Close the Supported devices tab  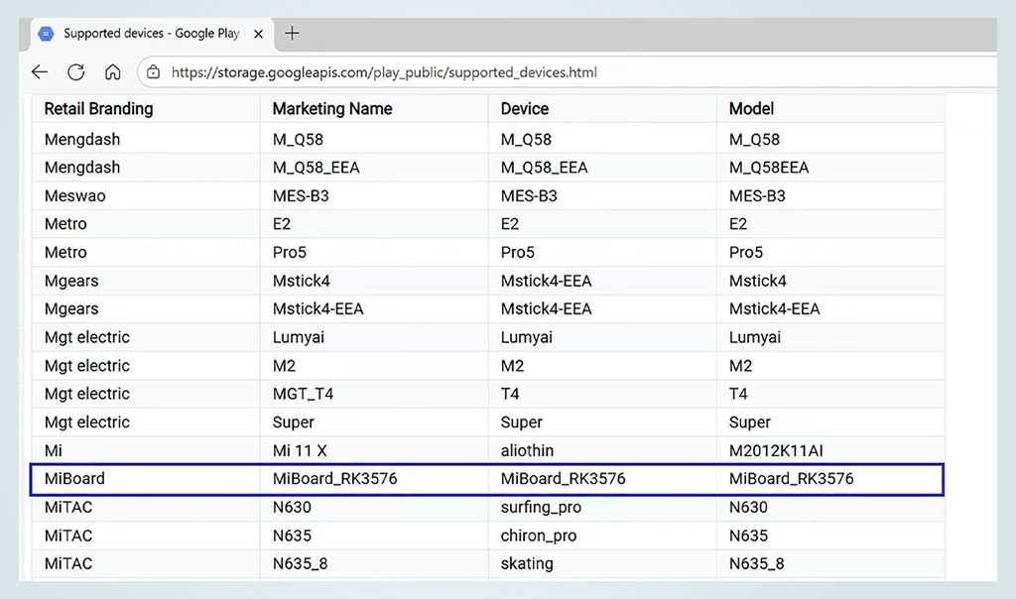click(258, 34)
